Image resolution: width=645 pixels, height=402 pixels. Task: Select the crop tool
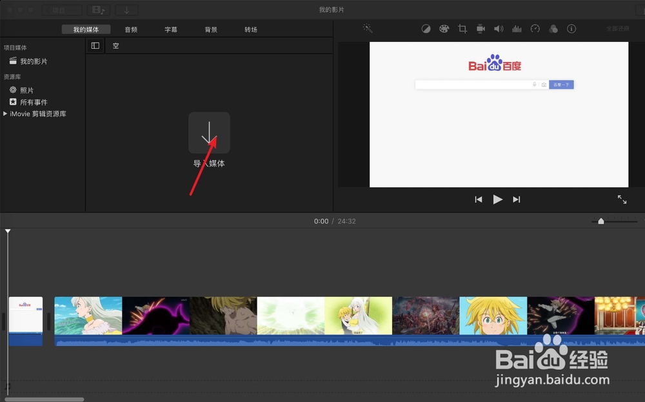(x=462, y=29)
